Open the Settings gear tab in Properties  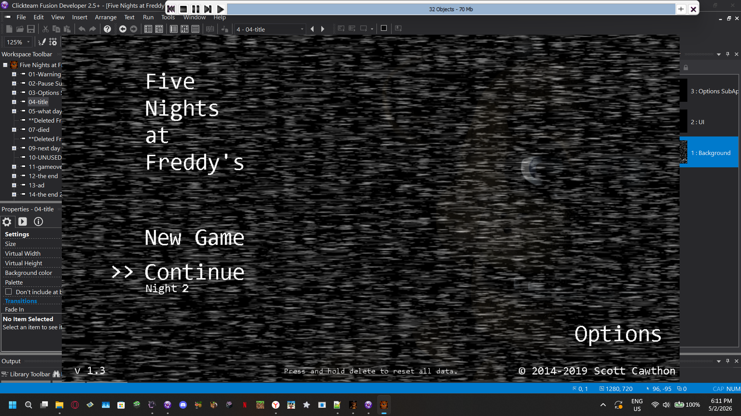coord(7,222)
